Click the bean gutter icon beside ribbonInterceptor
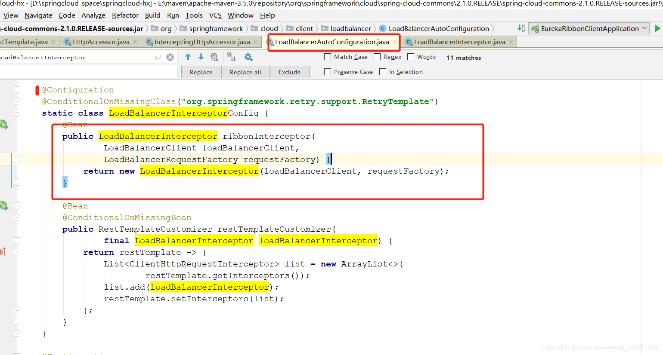 pyautogui.click(x=3, y=125)
